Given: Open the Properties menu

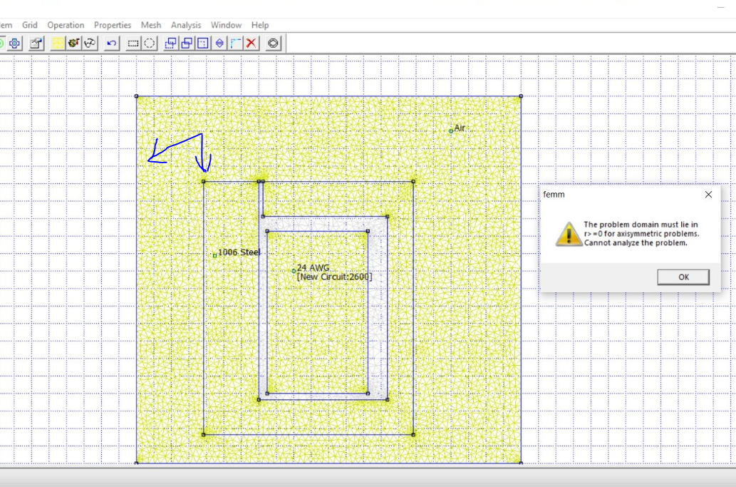Looking at the screenshot, I should [112, 25].
